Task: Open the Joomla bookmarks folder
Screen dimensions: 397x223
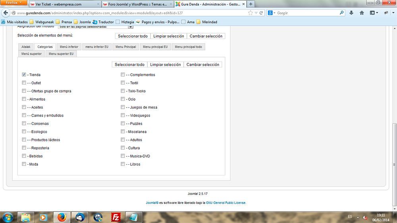Action: tap(82, 22)
